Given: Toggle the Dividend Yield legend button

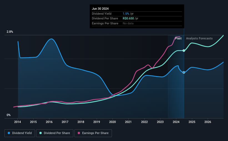Looking at the screenshot, I should point(20,133).
